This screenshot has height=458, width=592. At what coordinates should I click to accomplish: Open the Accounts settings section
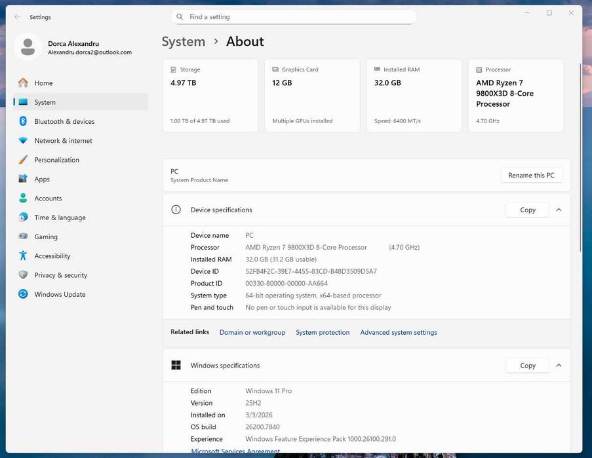[48, 199]
